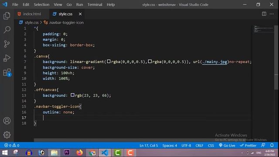Open the Explorer view in activity bar
This screenshot has width=279, height=157.
(x=7, y=16)
